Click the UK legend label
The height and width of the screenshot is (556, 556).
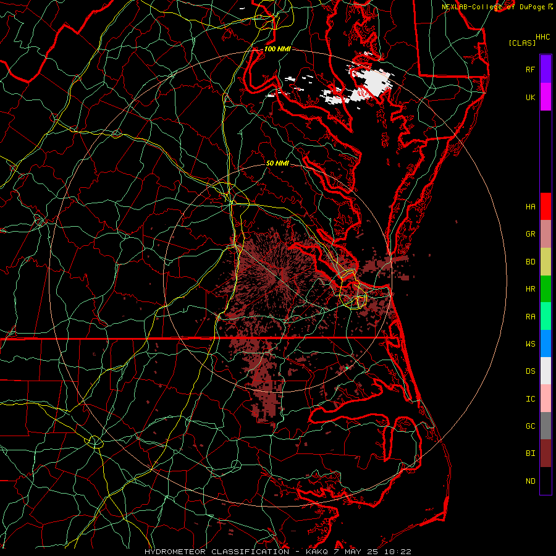click(530, 97)
